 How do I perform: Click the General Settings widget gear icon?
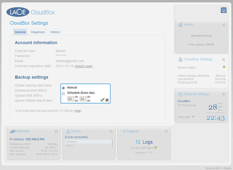point(180,94)
